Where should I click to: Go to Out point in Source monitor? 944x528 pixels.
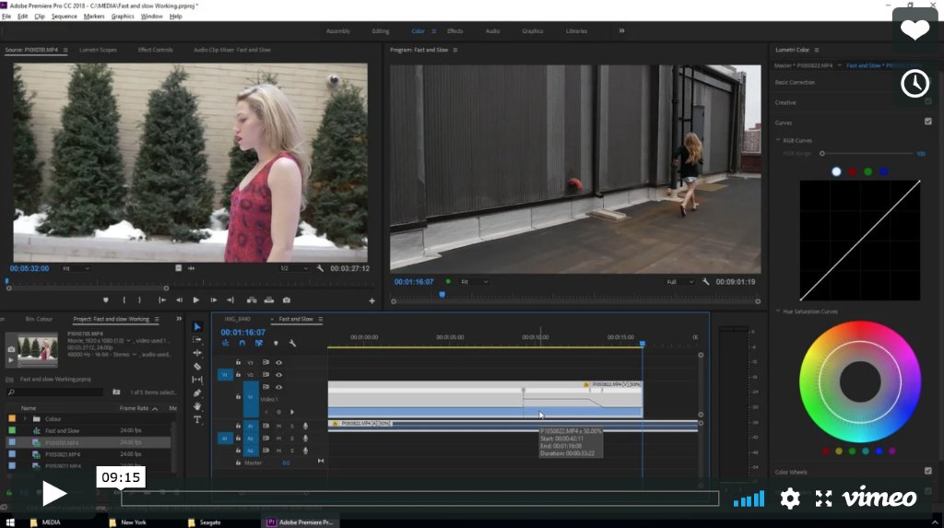230,299
